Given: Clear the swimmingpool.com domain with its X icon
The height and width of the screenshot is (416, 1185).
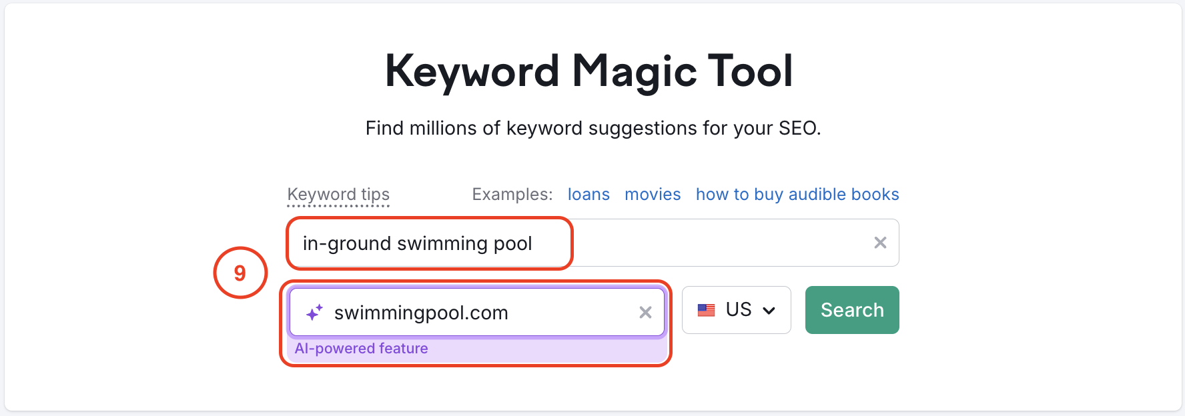Looking at the screenshot, I should tap(645, 312).
